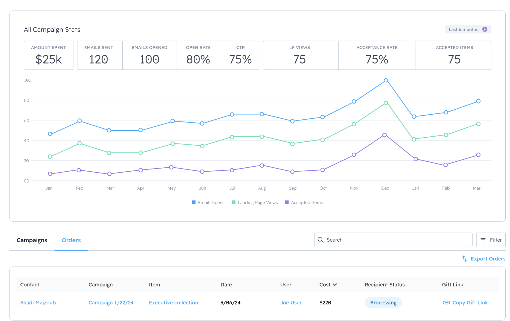This screenshot has height=321, width=510.
Task: Click the chain link icon beside Copy Gift Link
Action: 446,303
